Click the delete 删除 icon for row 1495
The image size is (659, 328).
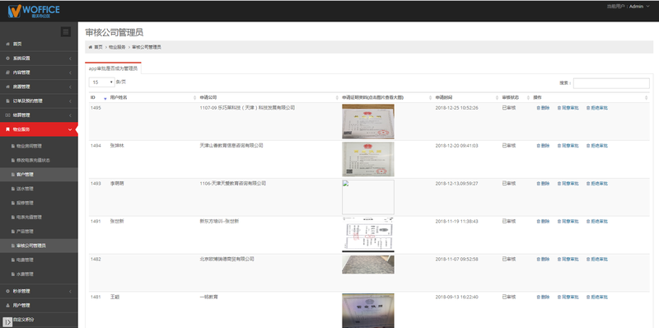point(538,108)
